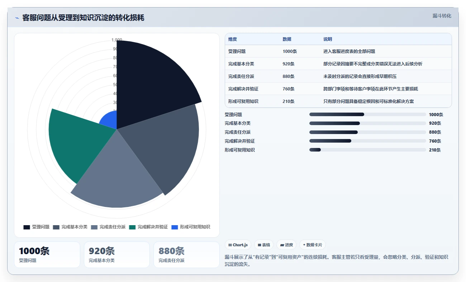The width and height of the screenshot is (466, 282).
Task: Click the 形成可复用知识 cell in the table
Action: (x=243, y=102)
